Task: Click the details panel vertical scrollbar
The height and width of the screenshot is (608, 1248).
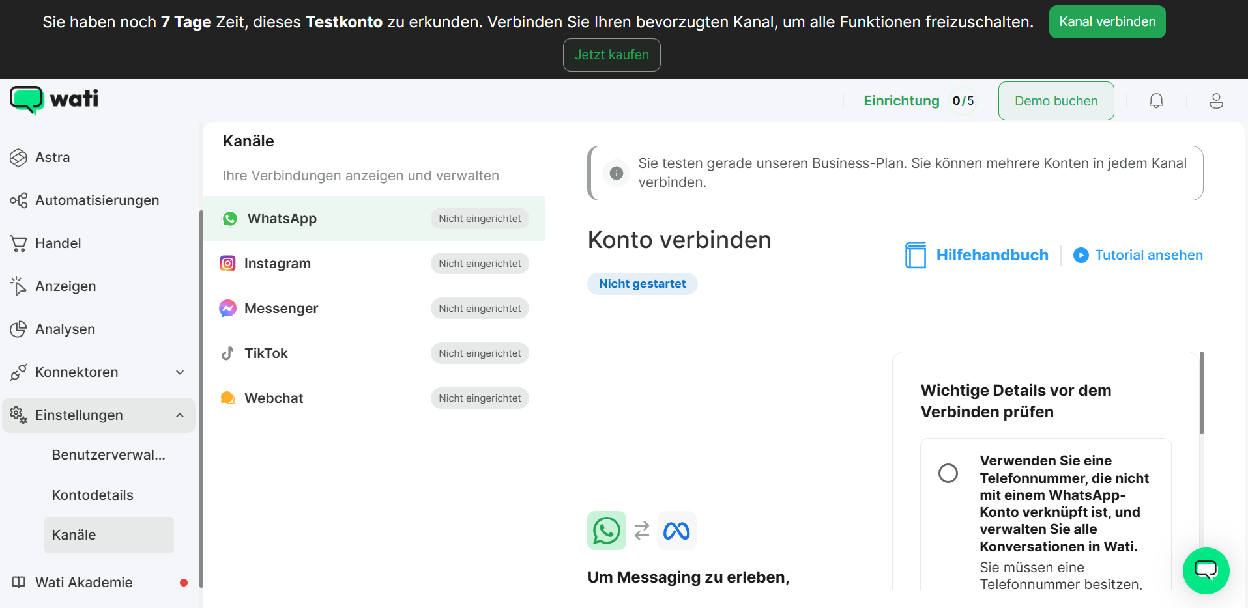Action: (x=1201, y=393)
